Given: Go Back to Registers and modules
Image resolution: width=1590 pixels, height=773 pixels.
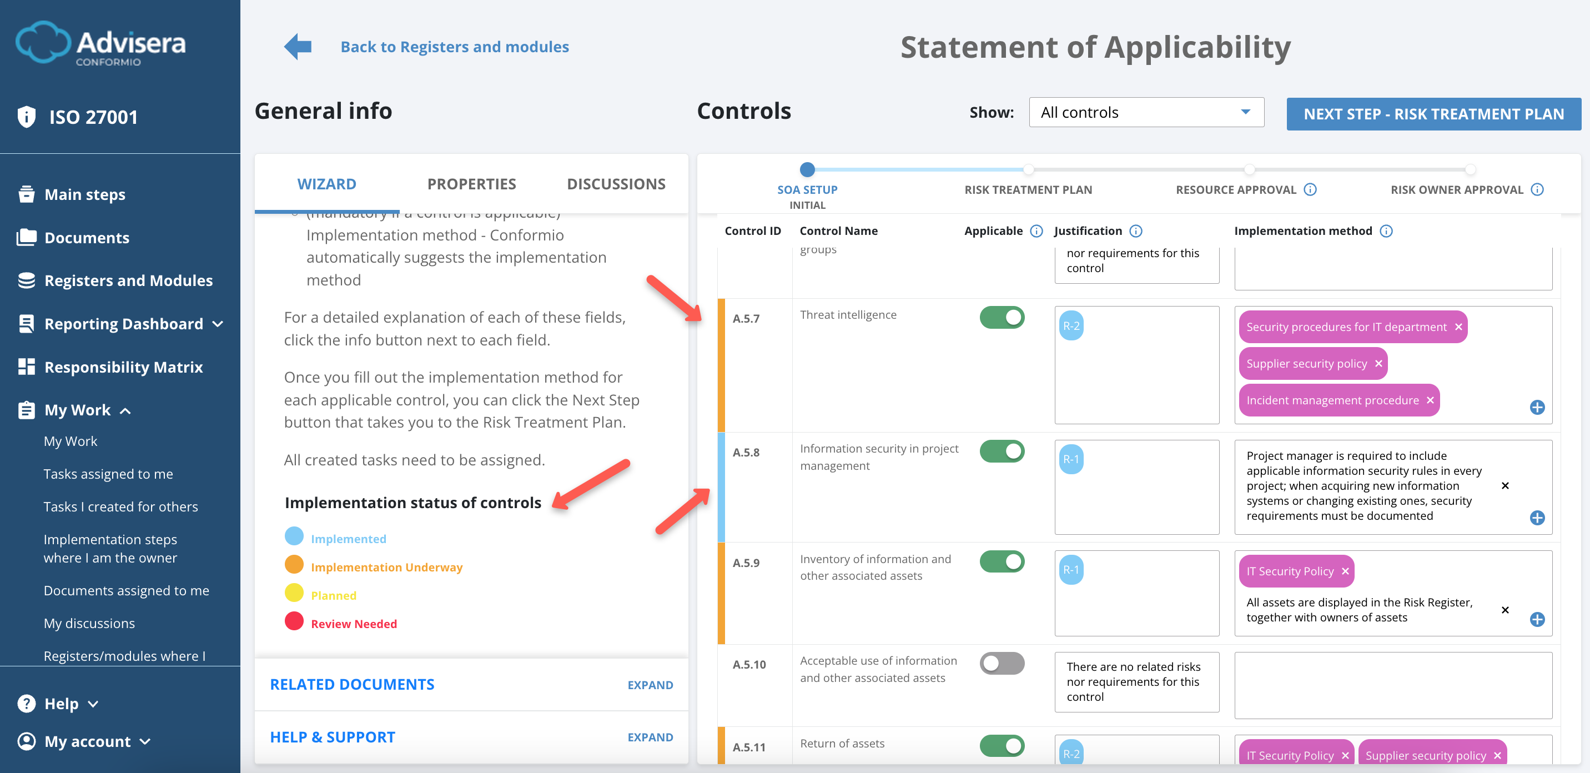Looking at the screenshot, I should click(455, 46).
